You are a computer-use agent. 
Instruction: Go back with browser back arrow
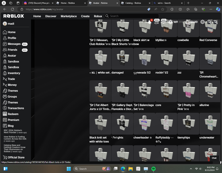pos(5,9)
